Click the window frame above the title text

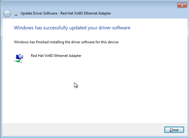click(x=91, y=5)
